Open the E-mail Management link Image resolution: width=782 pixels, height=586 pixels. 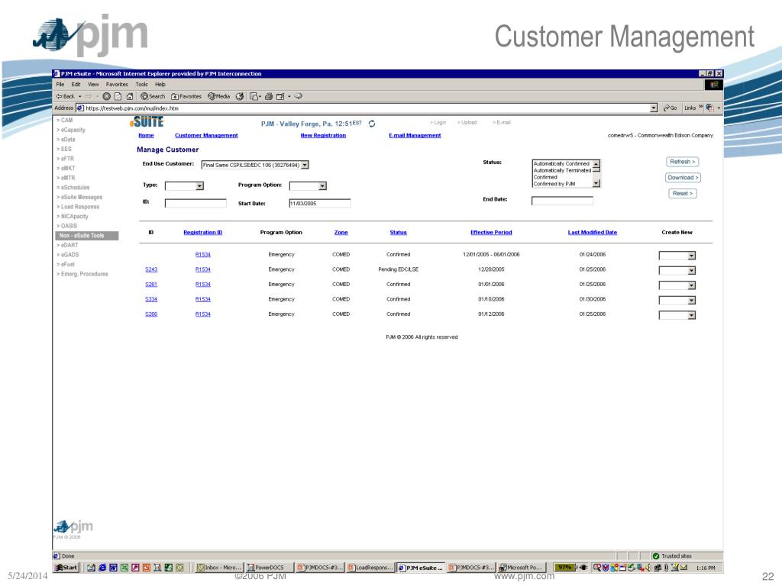(x=415, y=135)
